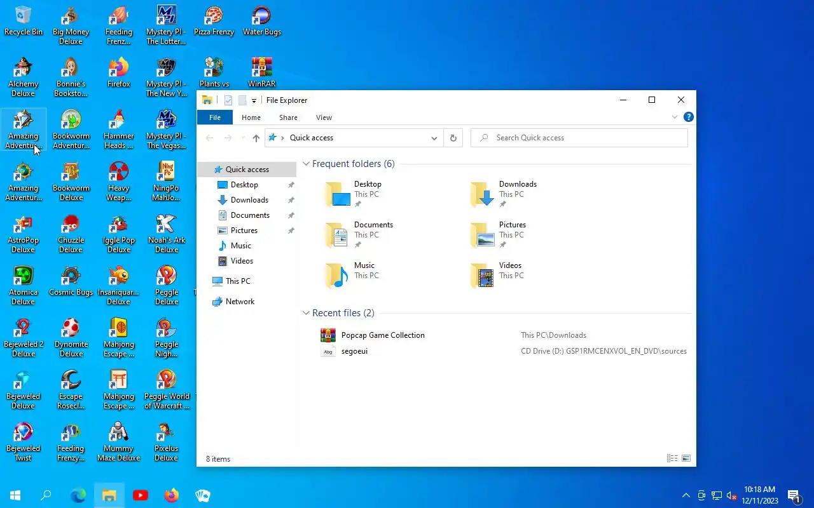Image resolution: width=814 pixels, height=508 pixels.
Task: Select the Cosmic Bugs desktop icon
Action: [x=71, y=281]
